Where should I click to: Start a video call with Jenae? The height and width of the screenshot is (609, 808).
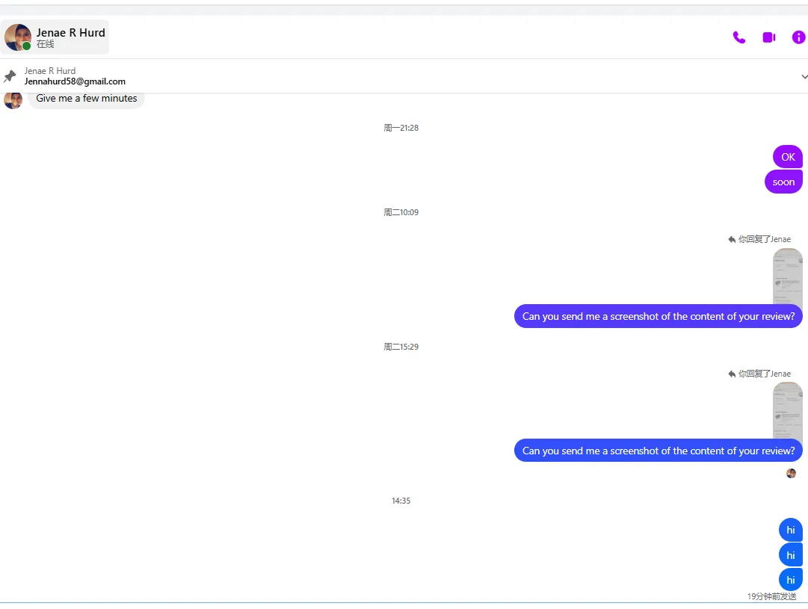click(x=768, y=37)
